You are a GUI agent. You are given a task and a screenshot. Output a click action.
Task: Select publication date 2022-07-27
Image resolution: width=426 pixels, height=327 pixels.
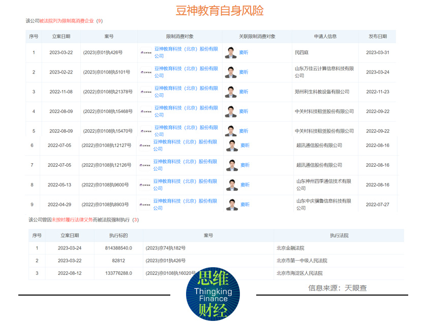point(378,204)
